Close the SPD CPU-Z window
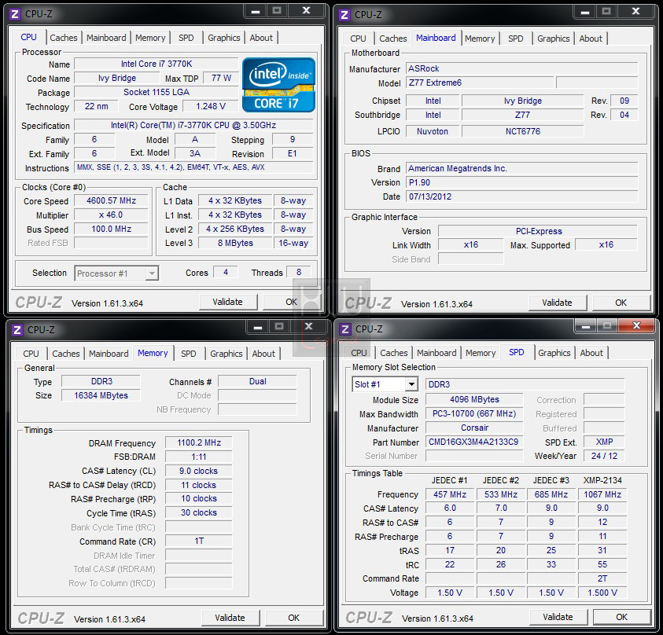Viewport: 663px width, 635px height. 636,325
